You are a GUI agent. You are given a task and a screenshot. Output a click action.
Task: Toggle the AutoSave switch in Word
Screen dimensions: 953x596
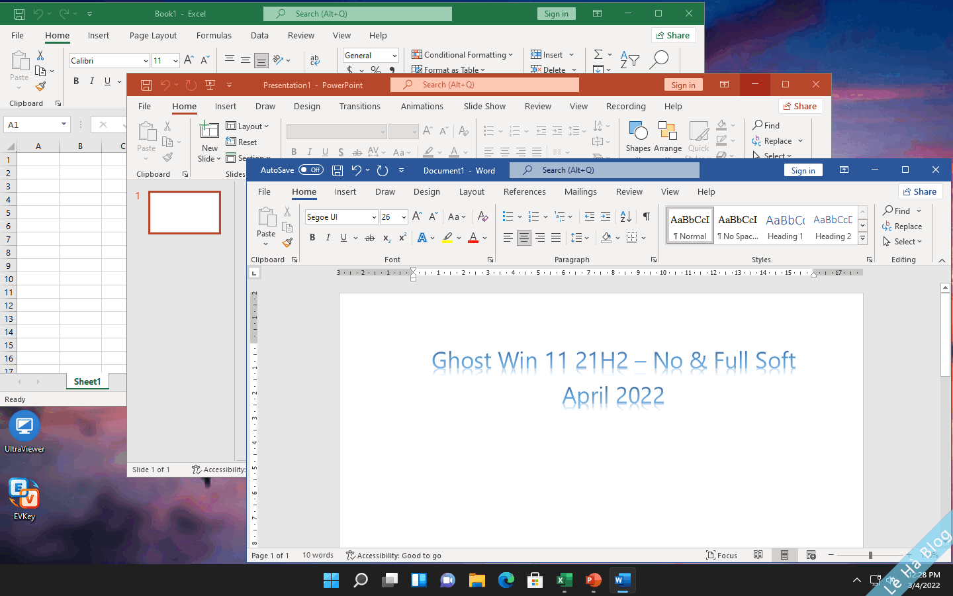click(x=310, y=170)
